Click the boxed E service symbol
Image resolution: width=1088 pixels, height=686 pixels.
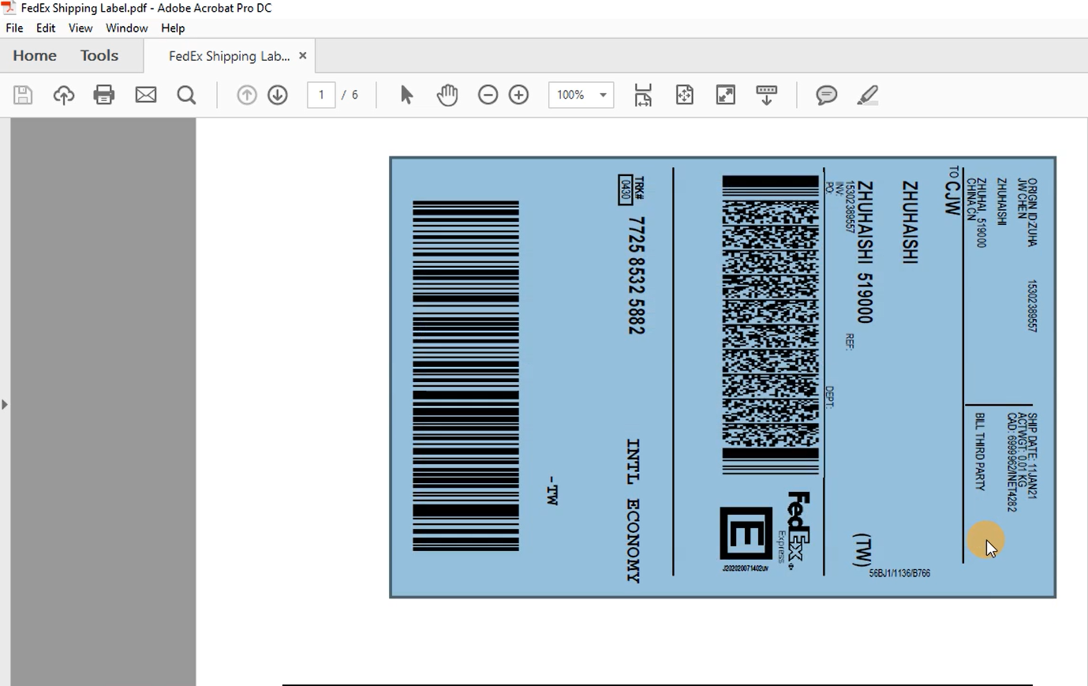pyautogui.click(x=746, y=534)
